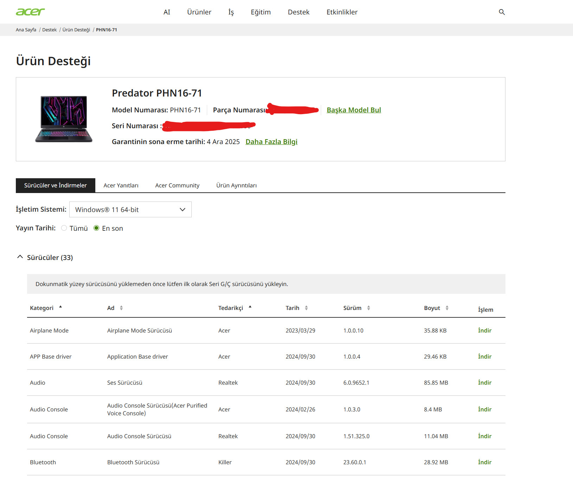Click the 2023/03/29 date cell
573x478 pixels.
[300, 330]
